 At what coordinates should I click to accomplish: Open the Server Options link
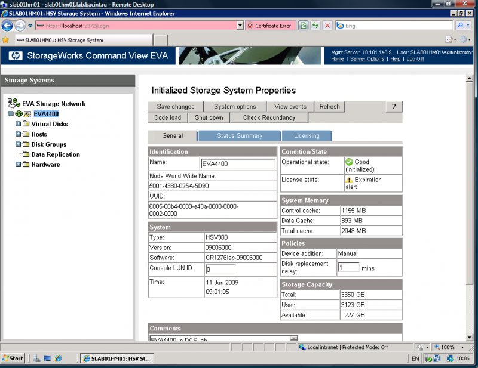click(367, 59)
